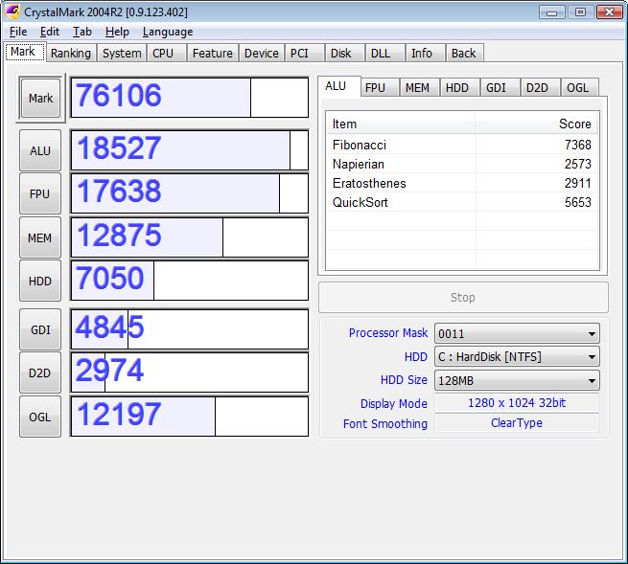Click the HDD score bar 7050

coord(190,281)
